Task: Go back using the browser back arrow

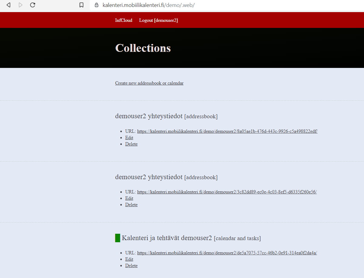Action: tap(8, 5)
